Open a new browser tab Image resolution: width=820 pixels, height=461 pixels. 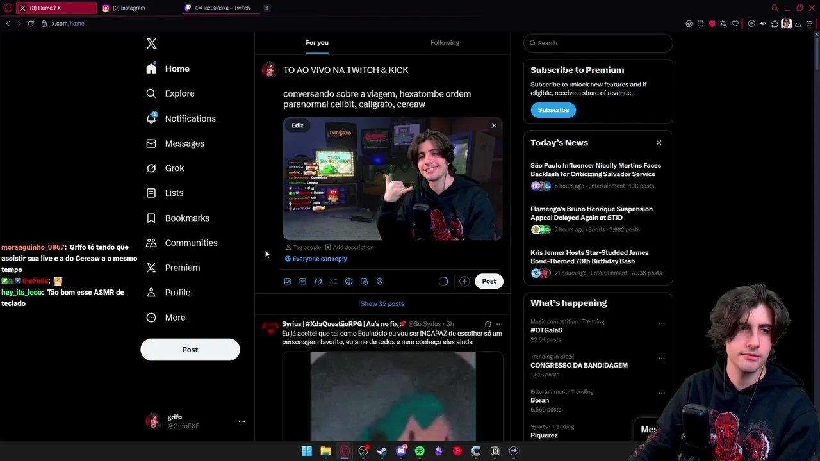point(267,8)
